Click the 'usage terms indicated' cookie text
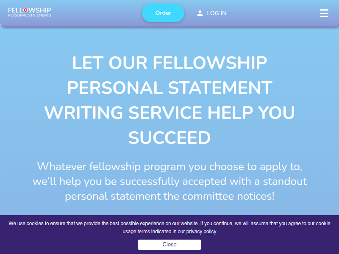Image resolution: width=339 pixels, height=254 pixels. point(154,232)
